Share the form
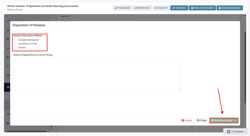 click(x=179, y=8)
